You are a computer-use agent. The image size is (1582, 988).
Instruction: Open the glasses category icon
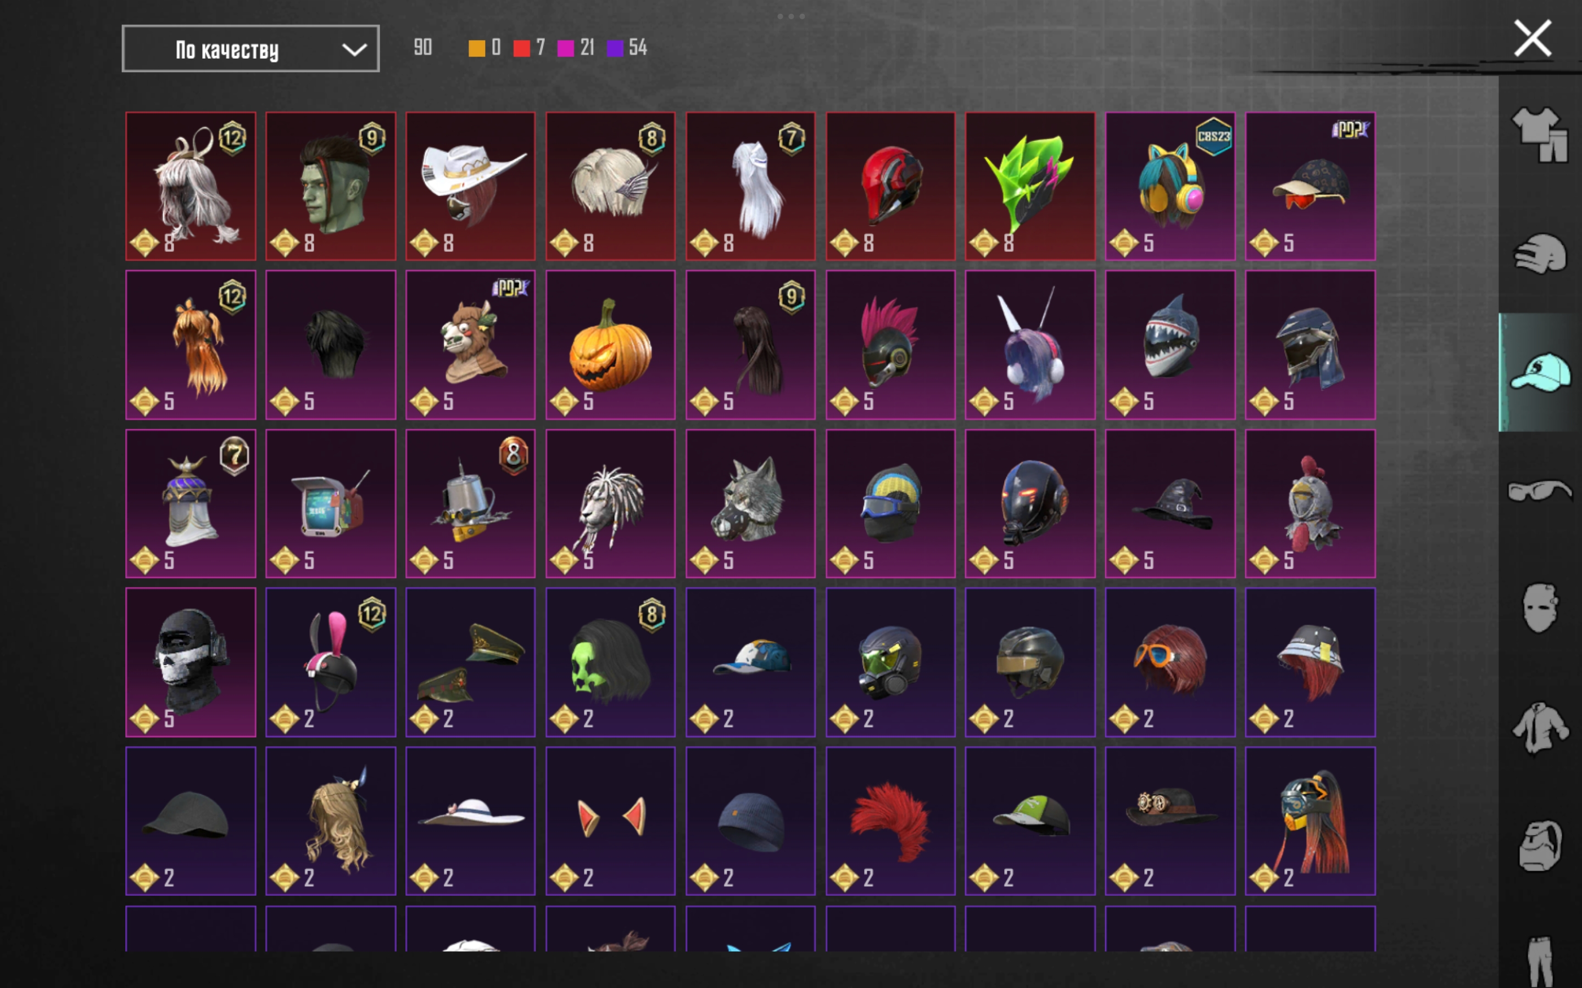[x=1540, y=490]
